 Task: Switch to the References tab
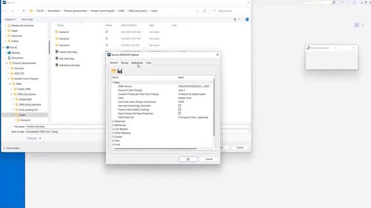click(137, 63)
